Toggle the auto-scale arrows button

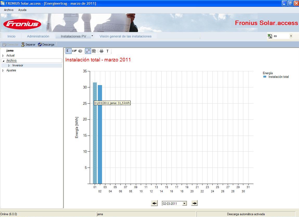pyautogui.click(x=88, y=51)
